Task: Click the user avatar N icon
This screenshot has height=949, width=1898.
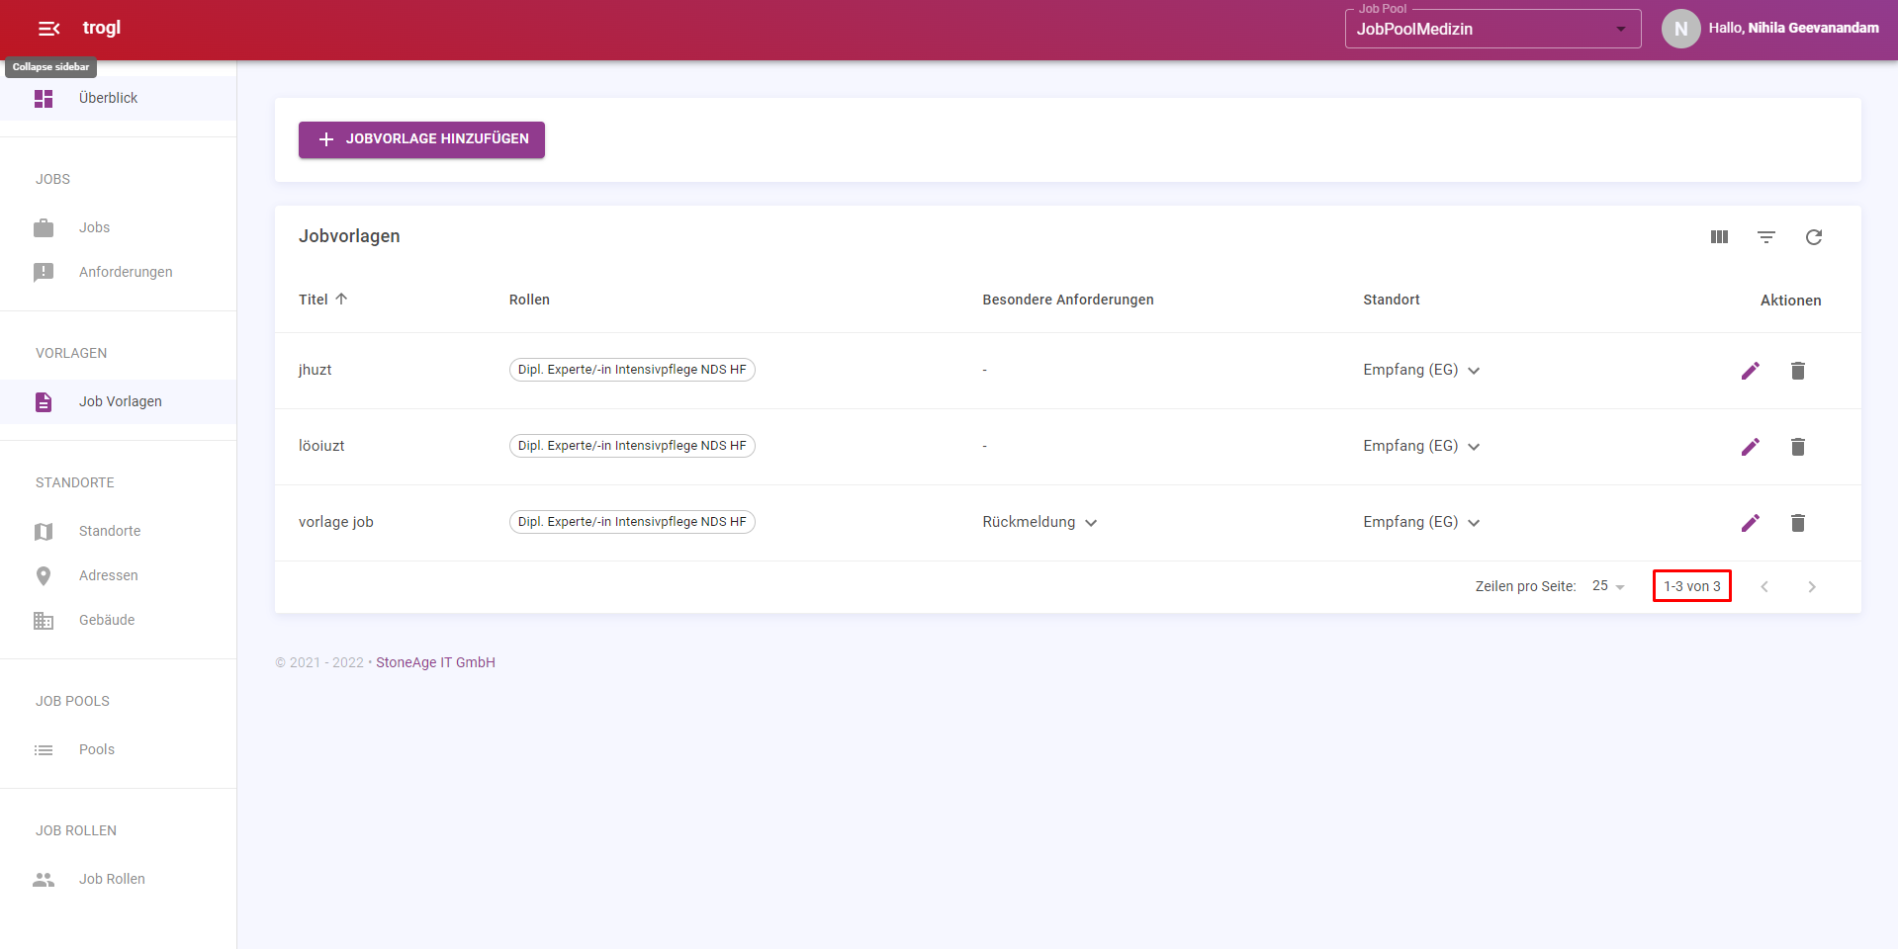Action: pyautogui.click(x=1680, y=29)
